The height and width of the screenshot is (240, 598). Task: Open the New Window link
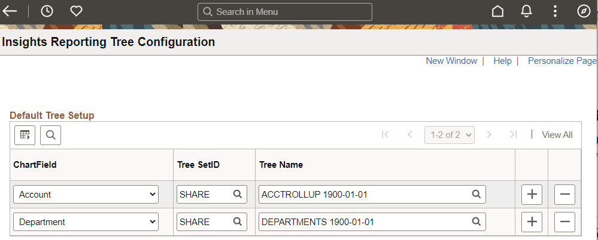point(451,61)
